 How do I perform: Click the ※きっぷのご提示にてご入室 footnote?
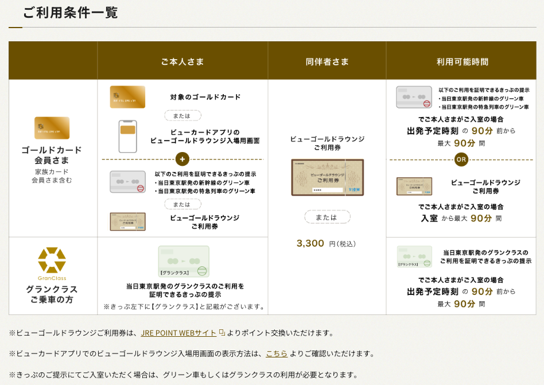(183, 375)
